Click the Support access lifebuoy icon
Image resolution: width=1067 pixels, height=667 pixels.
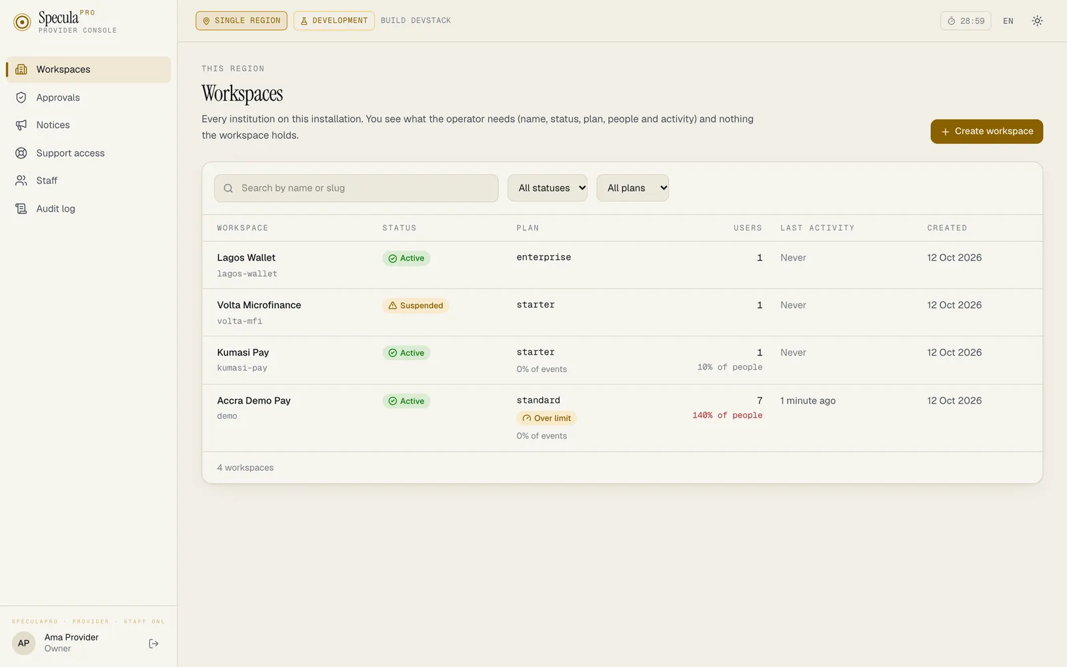click(x=21, y=153)
